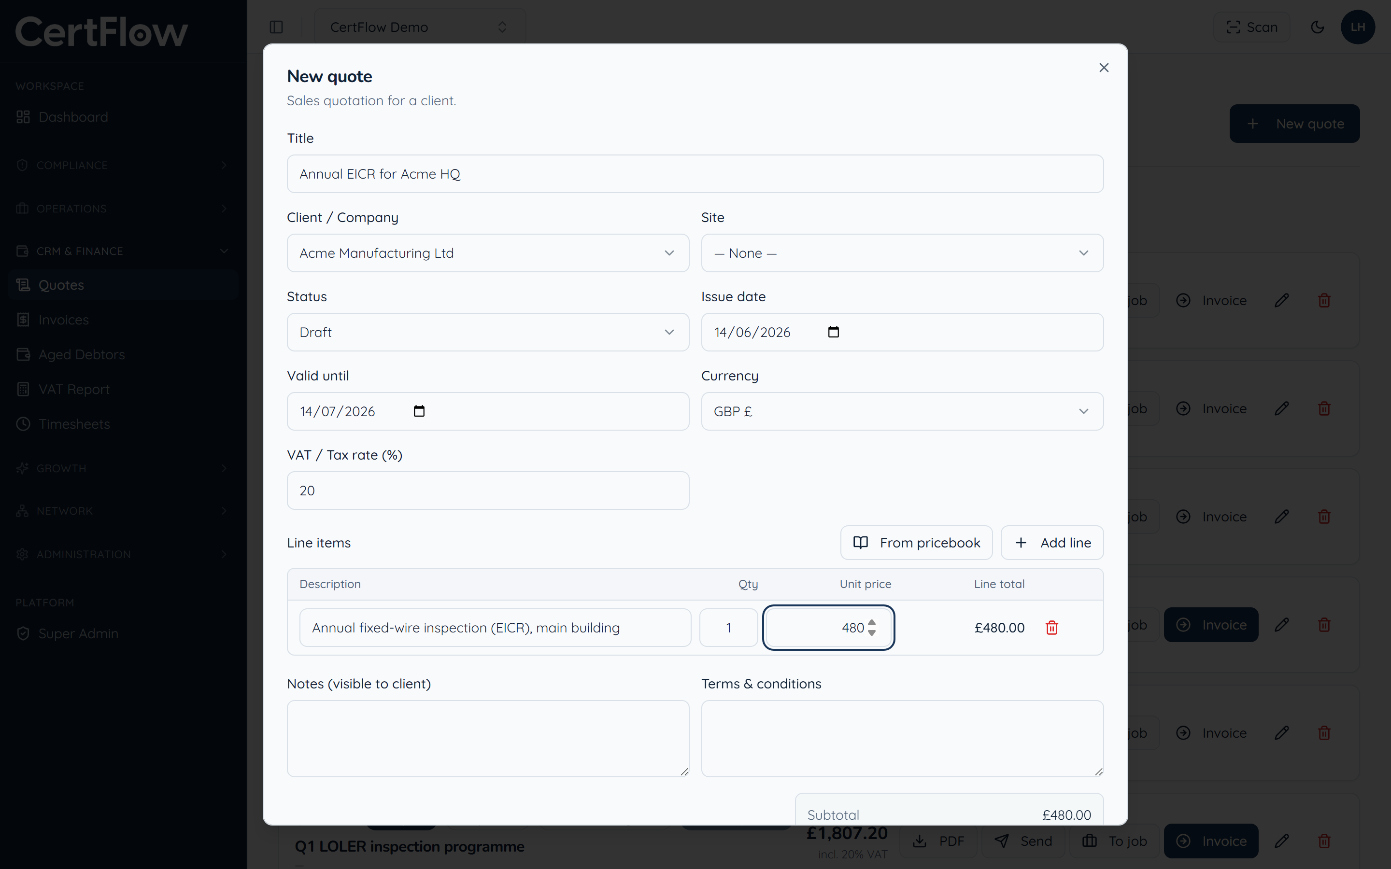Screen dimensions: 1391x869
Task: Collapse the CRM & Finance sidebar section
Action: (123, 251)
